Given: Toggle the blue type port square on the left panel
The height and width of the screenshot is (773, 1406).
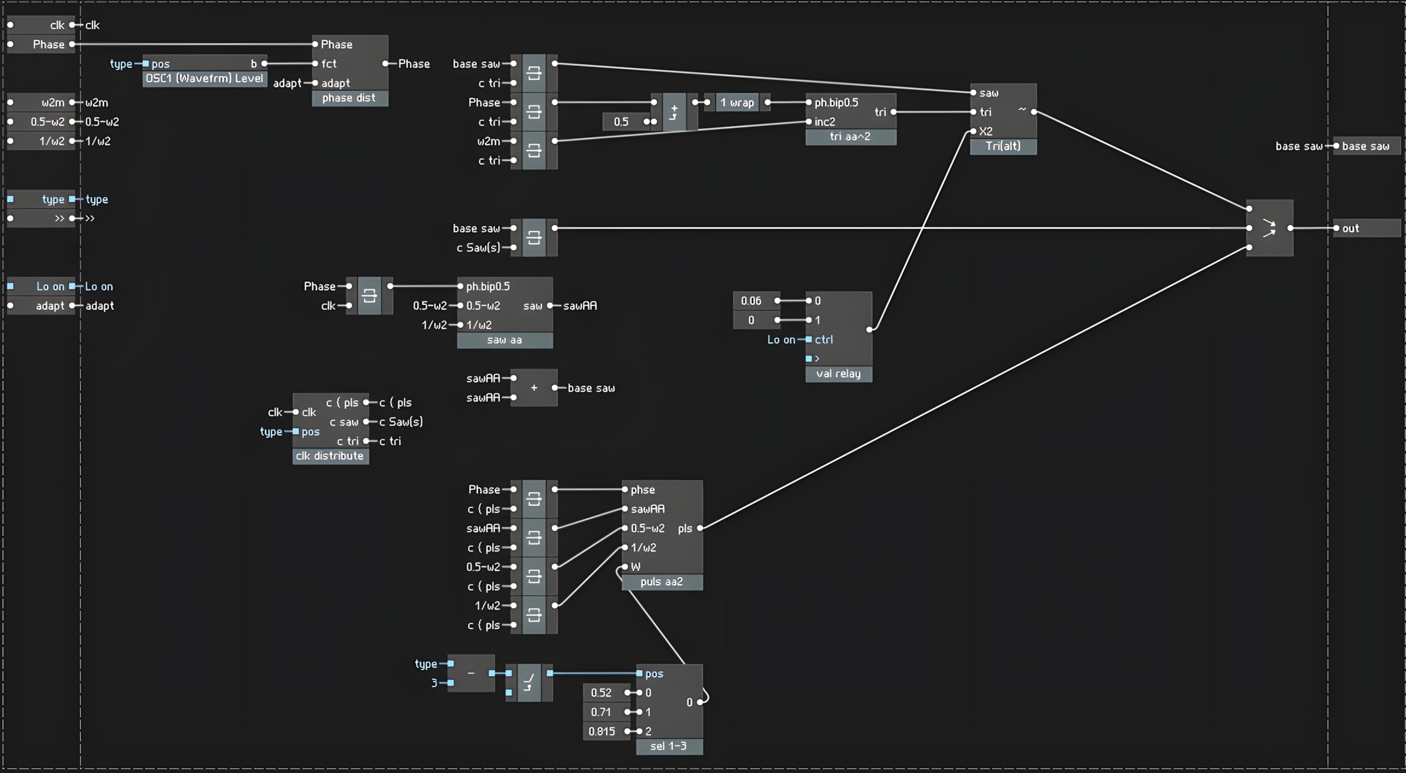Looking at the screenshot, I should click(10, 199).
